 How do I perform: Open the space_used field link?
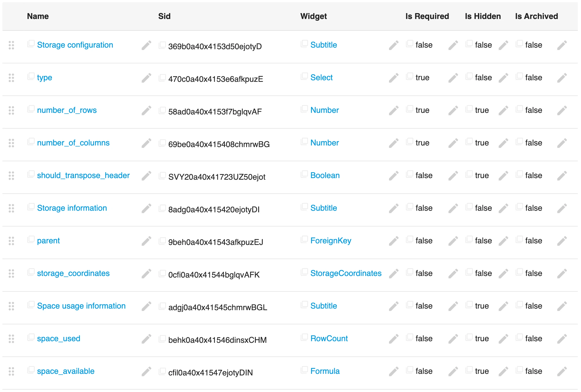click(x=58, y=339)
